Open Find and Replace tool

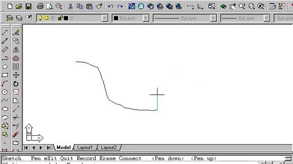click(59, 6)
